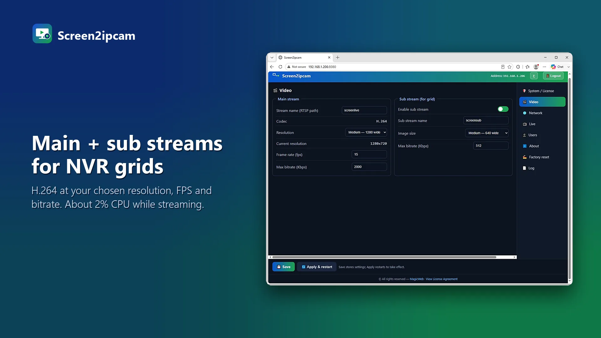Viewport: 601px width, 338px height.
Task: Click the Apply & restart button
Action: pyautogui.click(x=316, y=267)
